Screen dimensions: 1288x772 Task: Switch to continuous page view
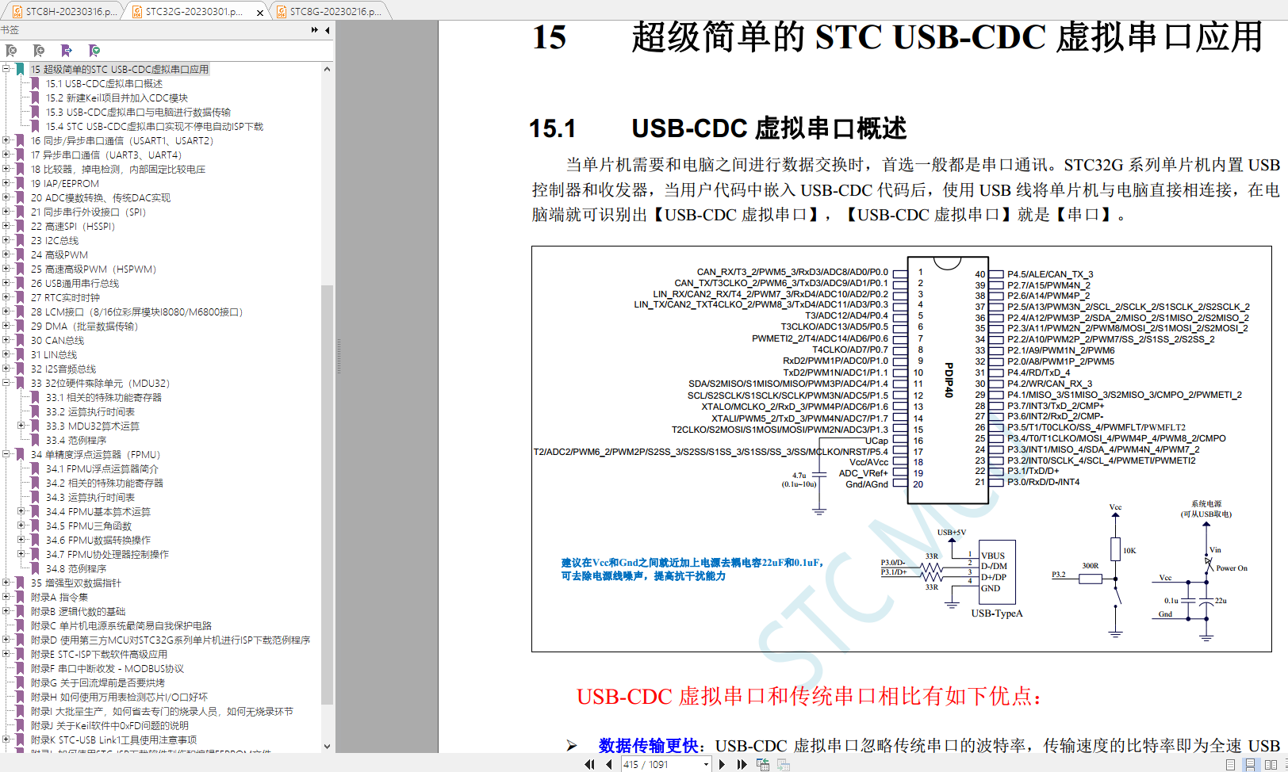point(1251,765)
